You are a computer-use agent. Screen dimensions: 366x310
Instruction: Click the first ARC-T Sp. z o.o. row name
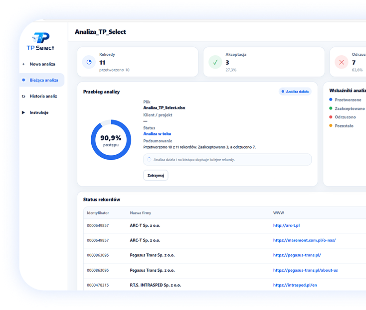point(145,225)
